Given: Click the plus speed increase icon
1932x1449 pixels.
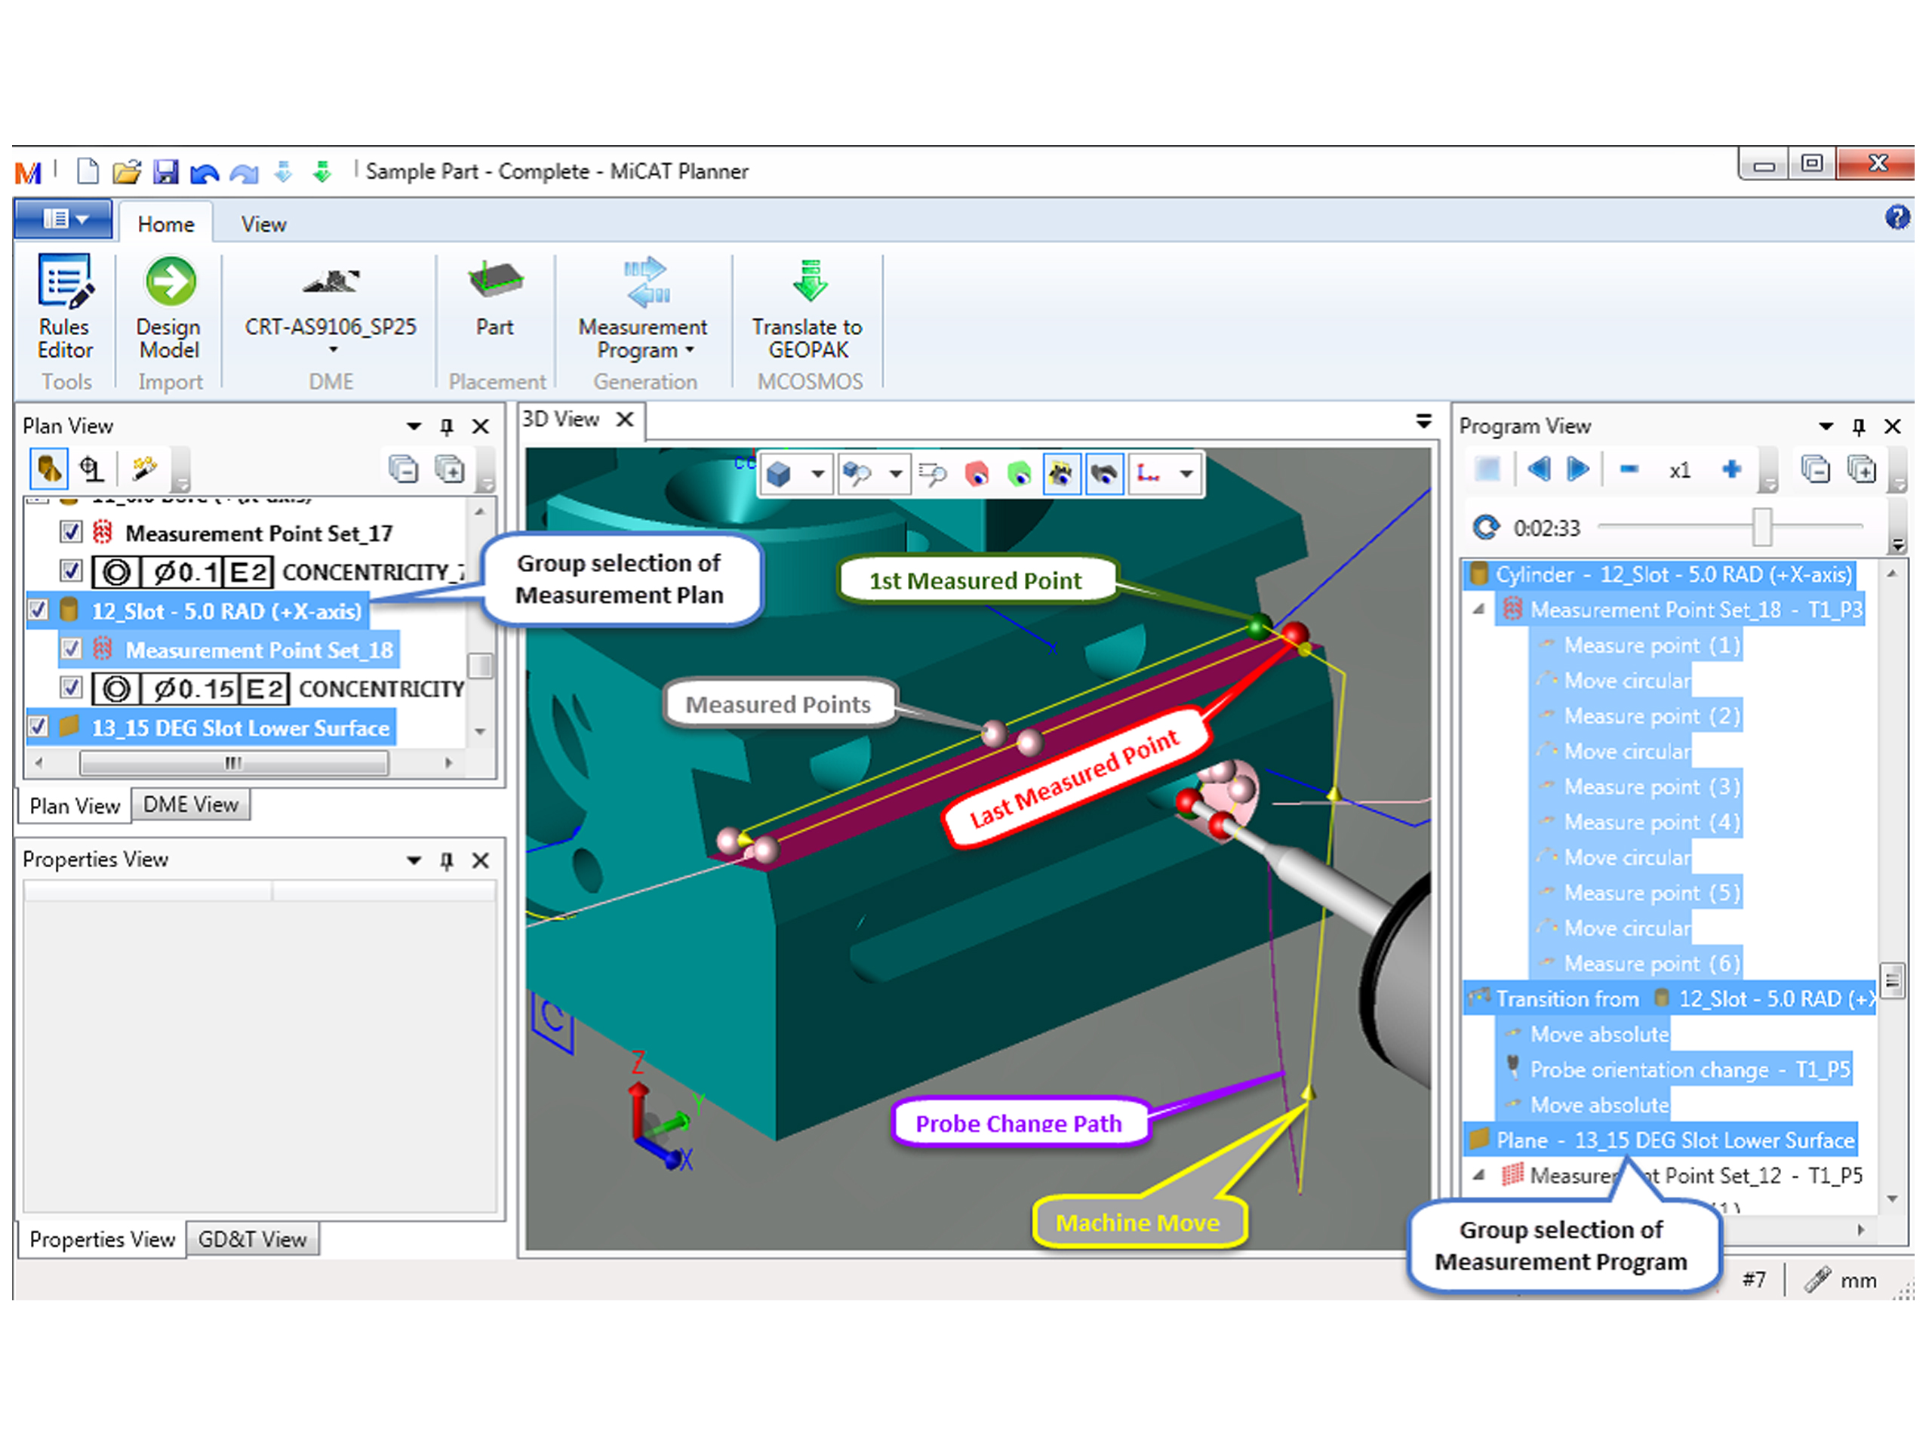Looking at the screenshot, I should [x=1731, y=470].
